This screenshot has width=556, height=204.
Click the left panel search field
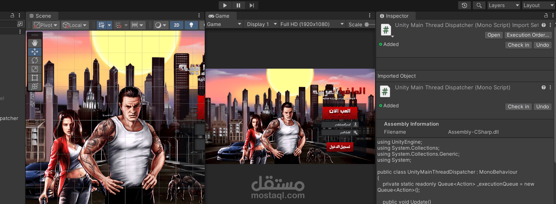8,24
